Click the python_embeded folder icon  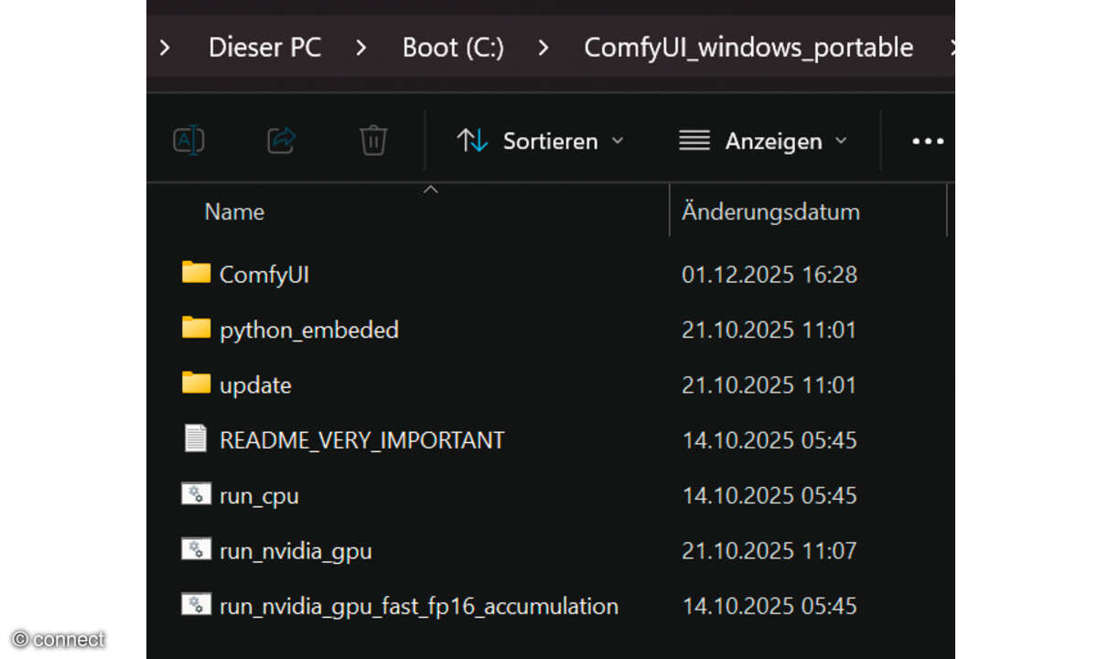point(195,329)
